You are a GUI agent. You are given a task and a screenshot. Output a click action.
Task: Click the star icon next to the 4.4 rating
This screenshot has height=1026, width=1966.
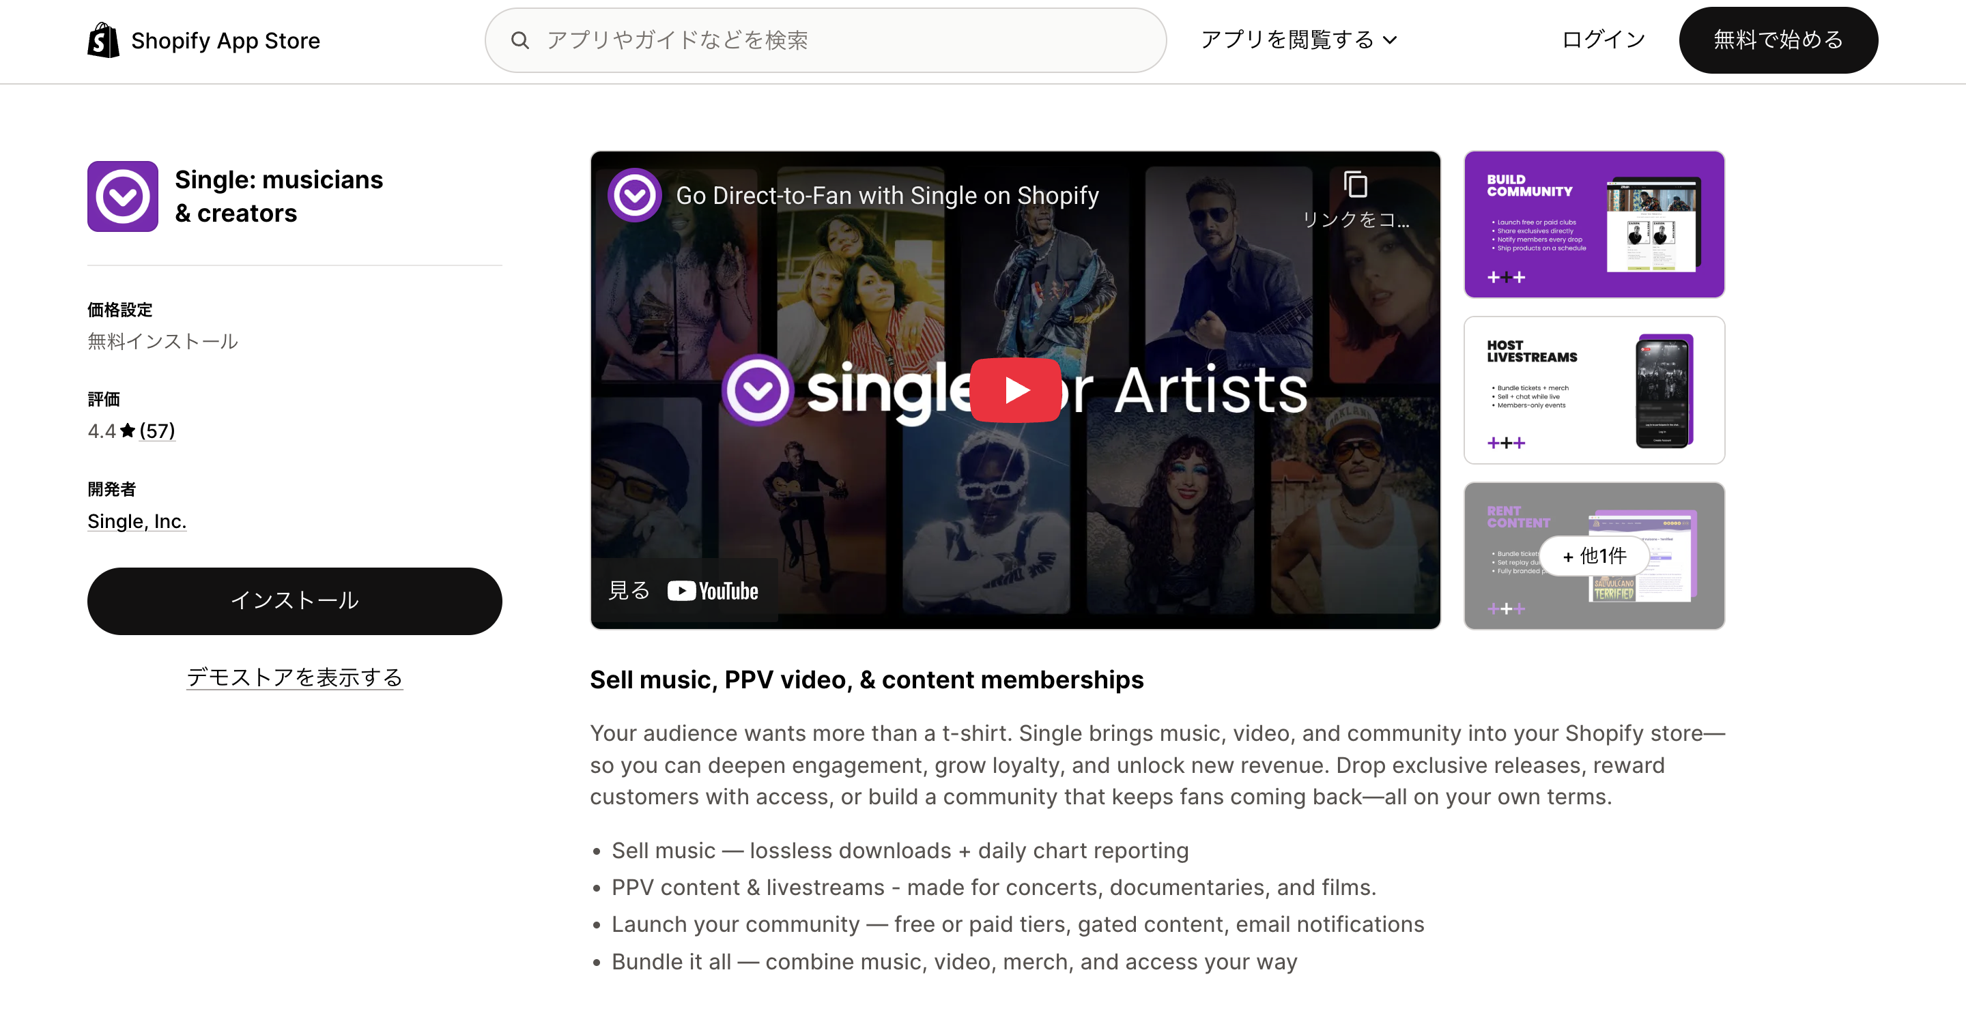coord(127,430)
